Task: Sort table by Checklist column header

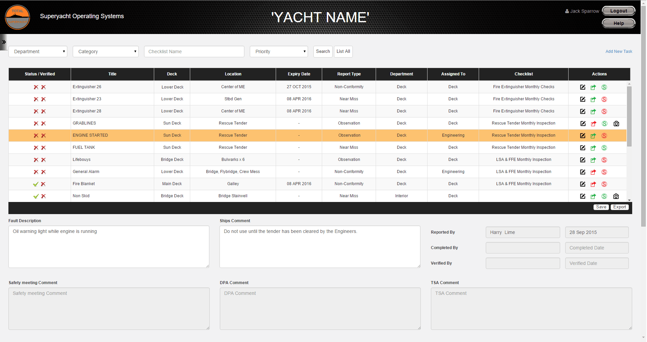Action: point(524,74)
